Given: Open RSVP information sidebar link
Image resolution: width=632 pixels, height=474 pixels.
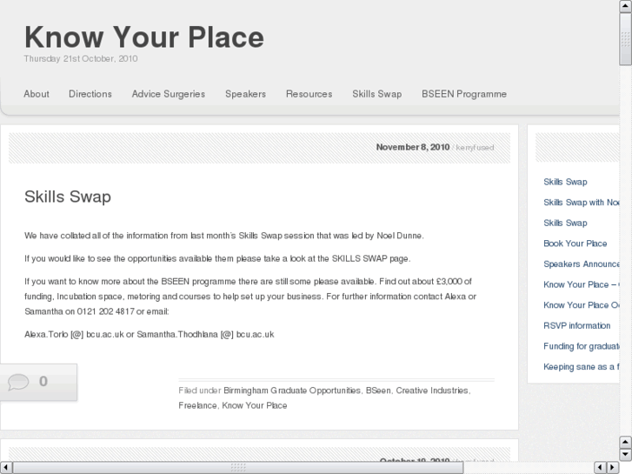Looking at the screenshot, I should tap(576, 325).
